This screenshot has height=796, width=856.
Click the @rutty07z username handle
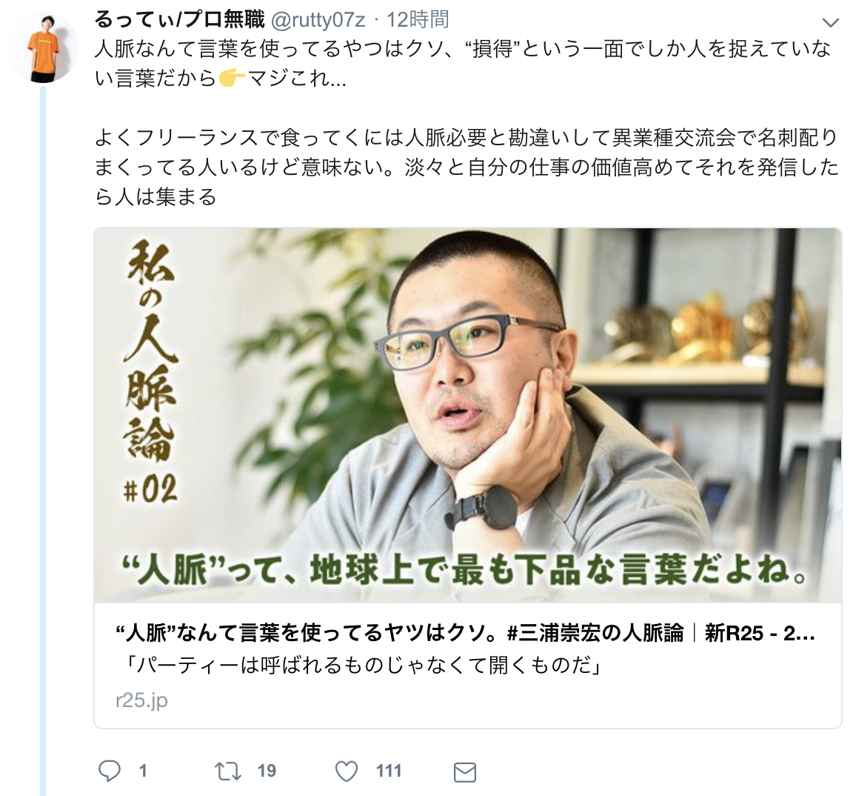click(x=318, y=20)
